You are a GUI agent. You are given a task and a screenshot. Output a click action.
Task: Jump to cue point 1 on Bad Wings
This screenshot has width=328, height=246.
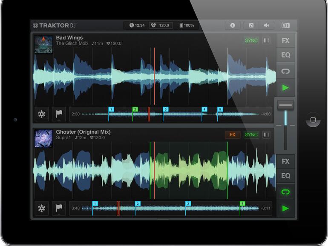(x=111, y=109)
